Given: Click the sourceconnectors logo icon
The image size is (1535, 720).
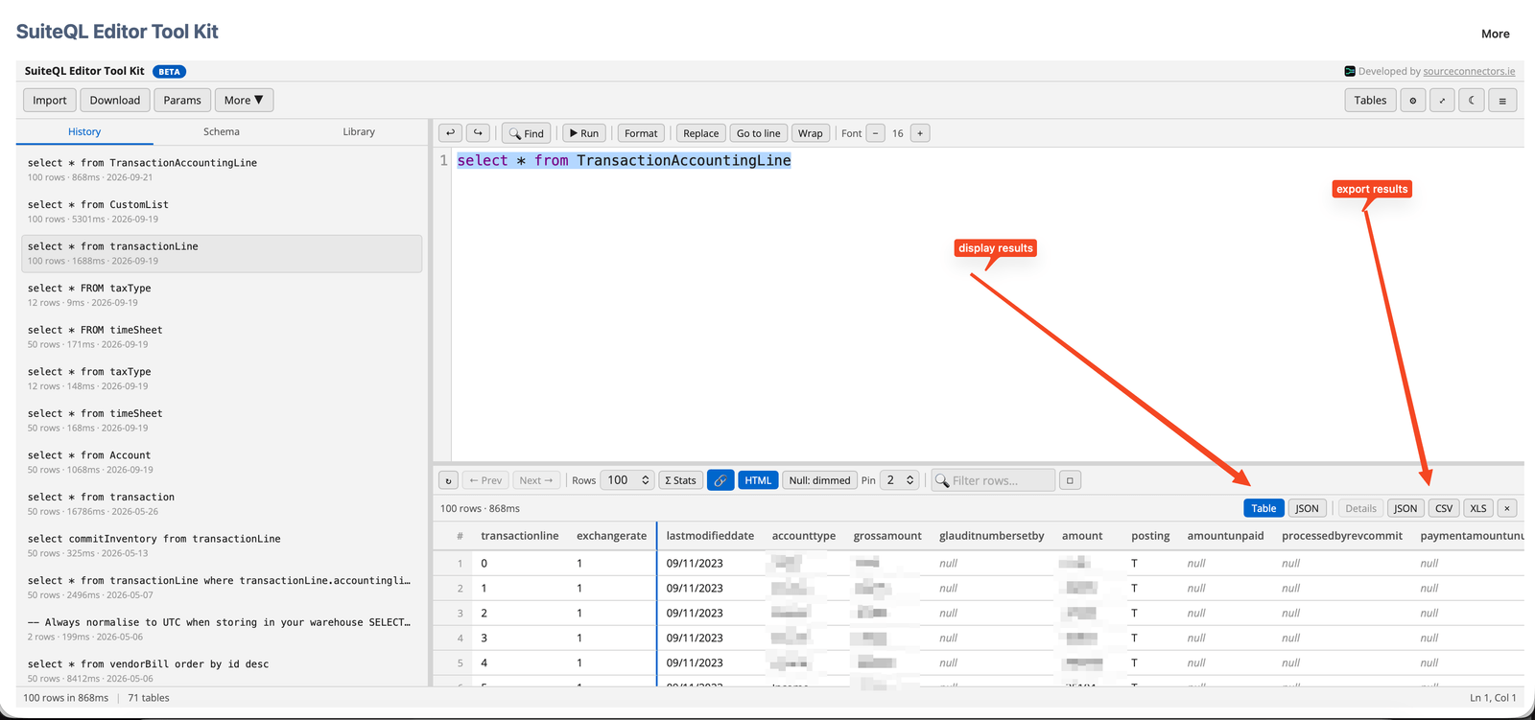Looking at the screenshot, I should click(x=1350, y=71).
